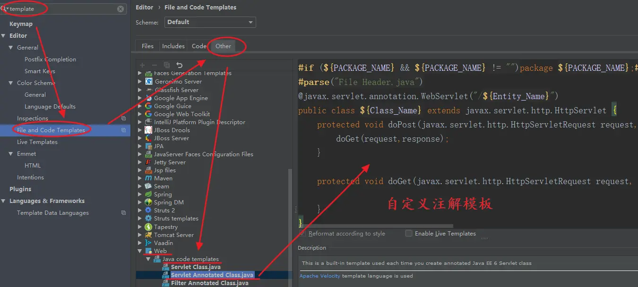Click the Seam icon

point(148,186)
